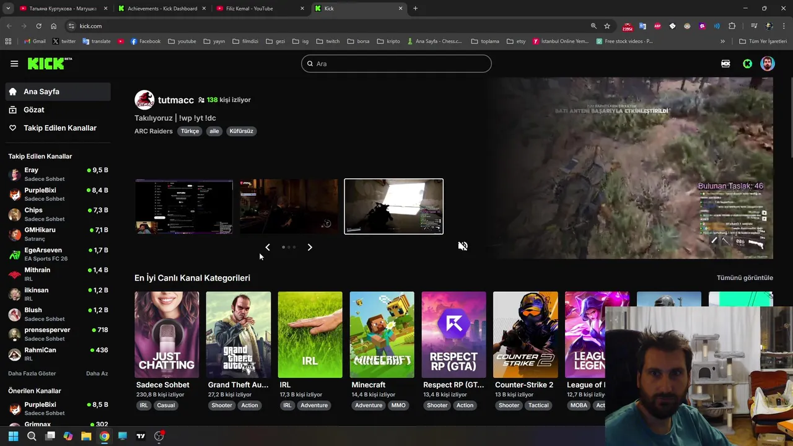Collapse list with Daha Az
This screenshot has width=793, height=446.
(x=97, y=374)
